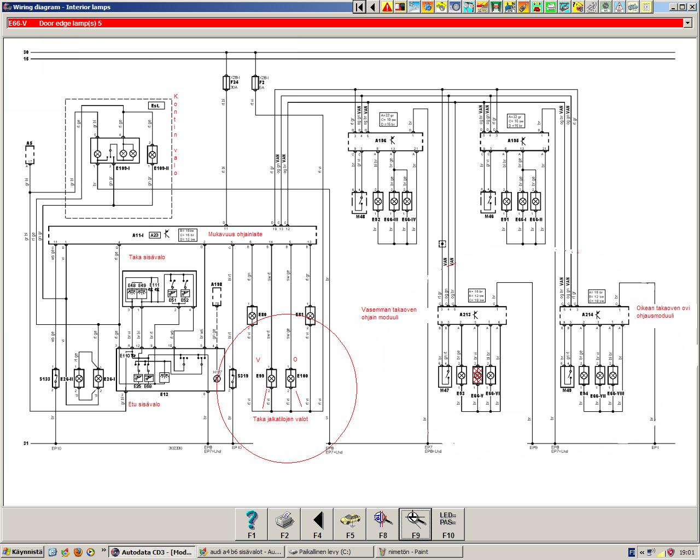The width and height of the screenshot is (700, 560).
Task: Open the audi a4 b6 sisävalot taskbar window
Action: pos(240,552)
